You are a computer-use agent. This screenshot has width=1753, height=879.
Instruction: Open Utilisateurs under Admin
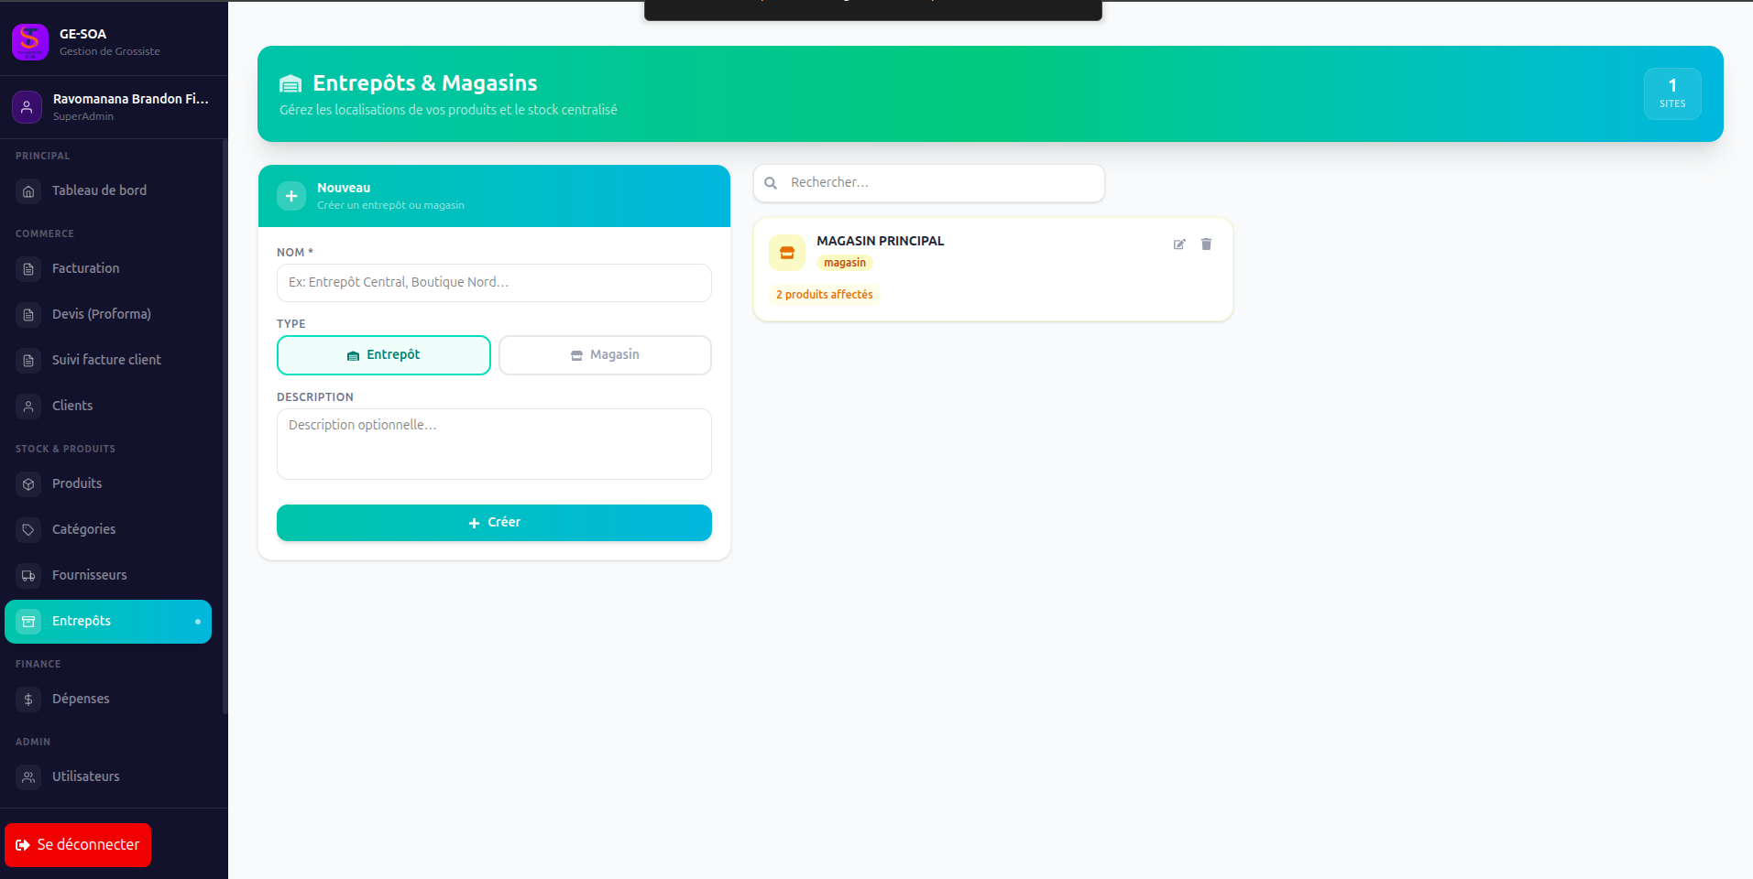pyautogui.click(x=108, y=777)
